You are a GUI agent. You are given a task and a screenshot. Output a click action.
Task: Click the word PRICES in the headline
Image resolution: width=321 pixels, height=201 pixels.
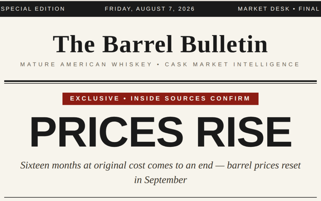click(106, 132)
